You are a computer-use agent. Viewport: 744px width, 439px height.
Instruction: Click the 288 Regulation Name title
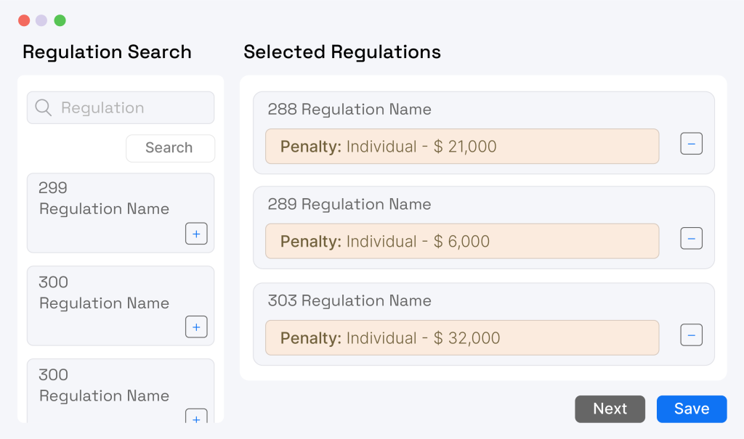(349, 110)
